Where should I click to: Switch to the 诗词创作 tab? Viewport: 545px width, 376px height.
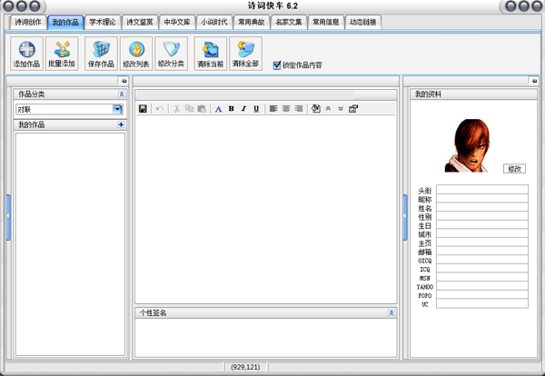tap(28, 21)
